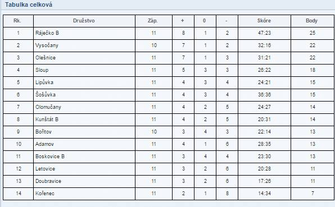Click the Olomučany team name
The width and height of the screenshot is (335, 207).
pos(48,107)
